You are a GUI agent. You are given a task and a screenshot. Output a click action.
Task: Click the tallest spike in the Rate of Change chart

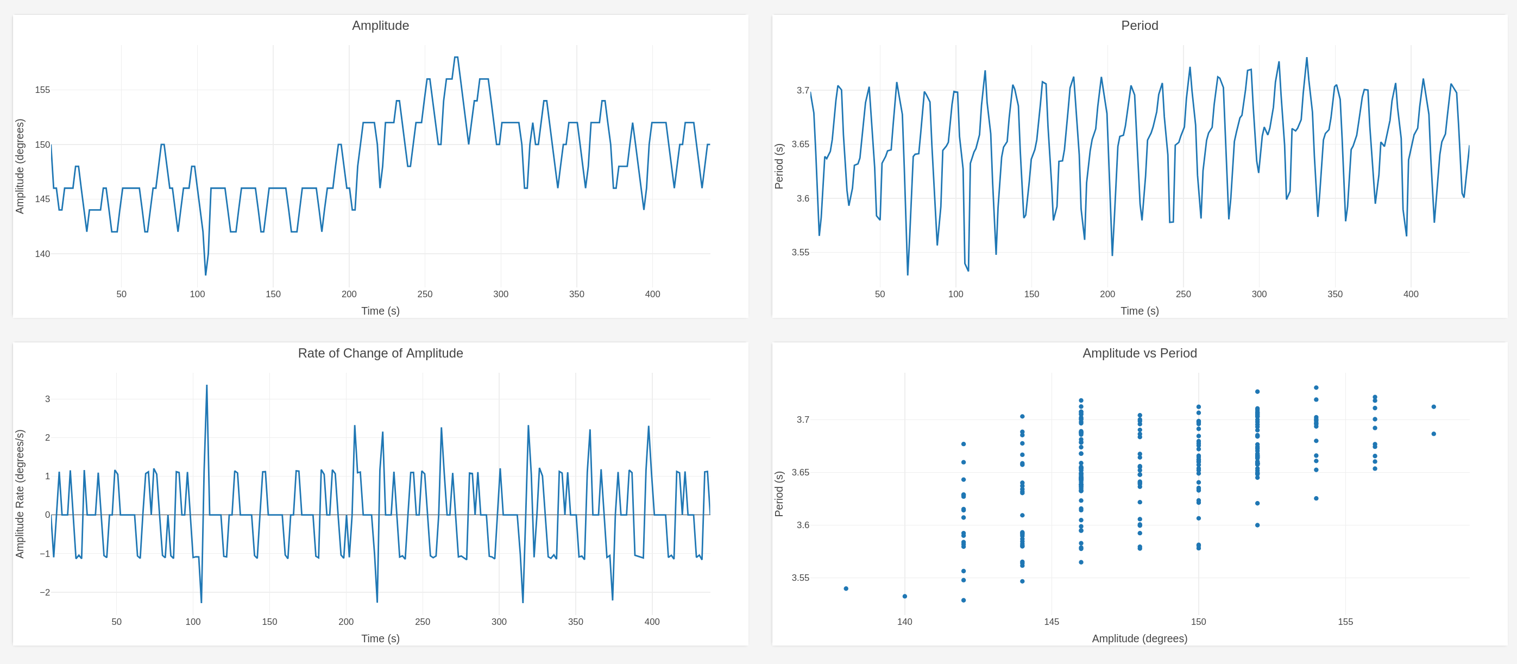(x=207, y=386)
